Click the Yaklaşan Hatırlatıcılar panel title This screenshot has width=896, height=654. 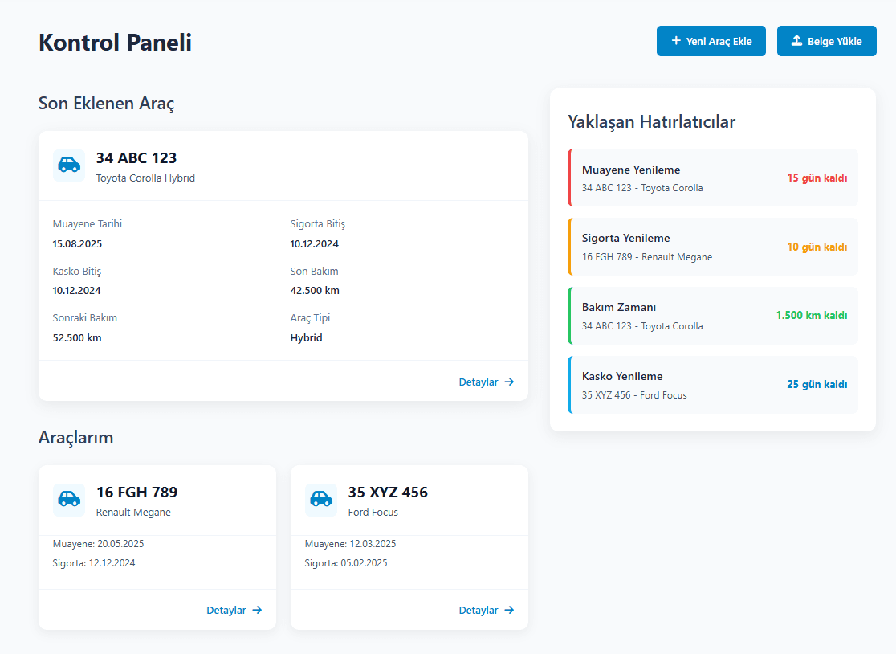tap(650, 121)
